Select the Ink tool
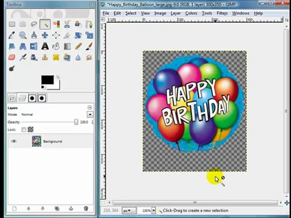The height and width of the screenshot is (218, 291). click(34, 57)
